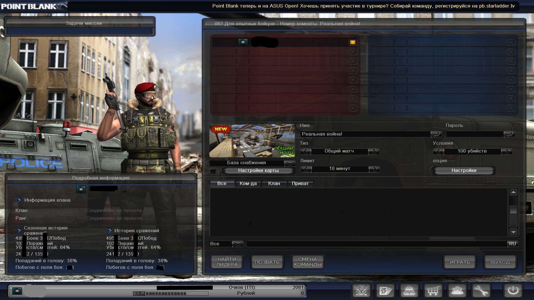
Task: Advance Тип to next match type
Action: [373, 151]
